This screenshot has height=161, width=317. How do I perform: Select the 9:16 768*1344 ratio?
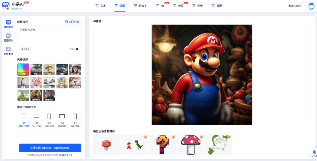(x=49, y=120)
